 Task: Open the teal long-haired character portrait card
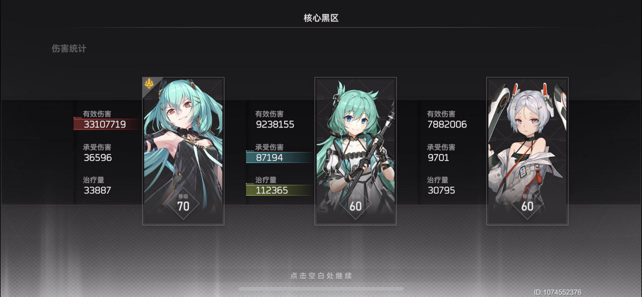pyautogui.click(x=183, y=151)
